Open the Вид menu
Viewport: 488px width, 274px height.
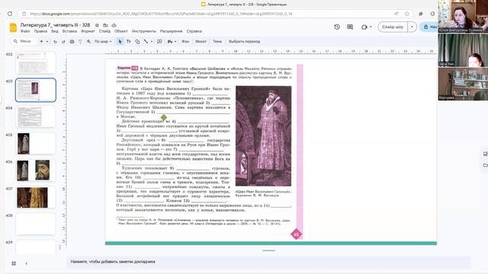pyautogui.click(x=55, y=31)
